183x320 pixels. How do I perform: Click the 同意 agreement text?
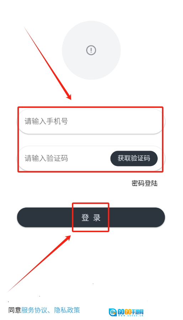tap(15, 310)
